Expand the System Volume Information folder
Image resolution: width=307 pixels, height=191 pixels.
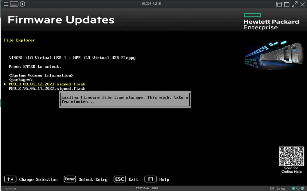click(x=41, y=75)
